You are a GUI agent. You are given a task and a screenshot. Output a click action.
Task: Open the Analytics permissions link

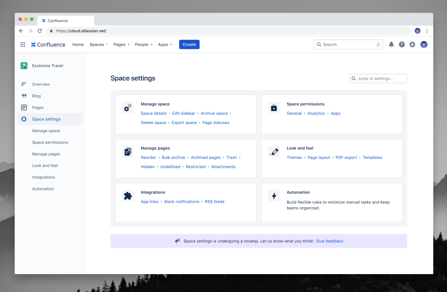316,114
